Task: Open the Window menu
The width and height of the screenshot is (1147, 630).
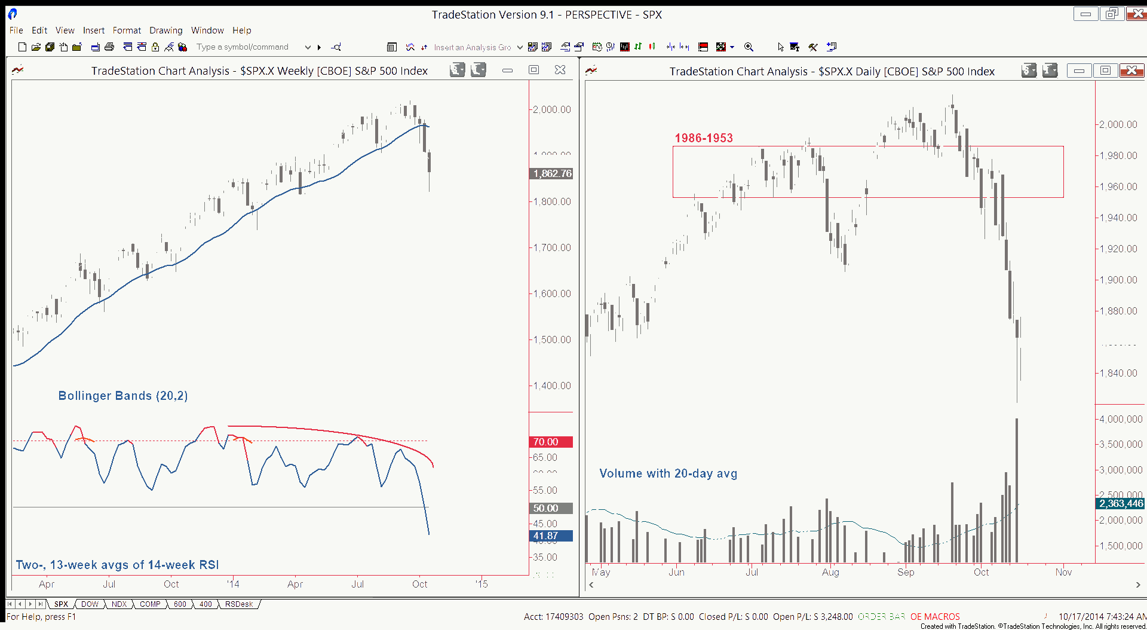Action: coord(207,30)
